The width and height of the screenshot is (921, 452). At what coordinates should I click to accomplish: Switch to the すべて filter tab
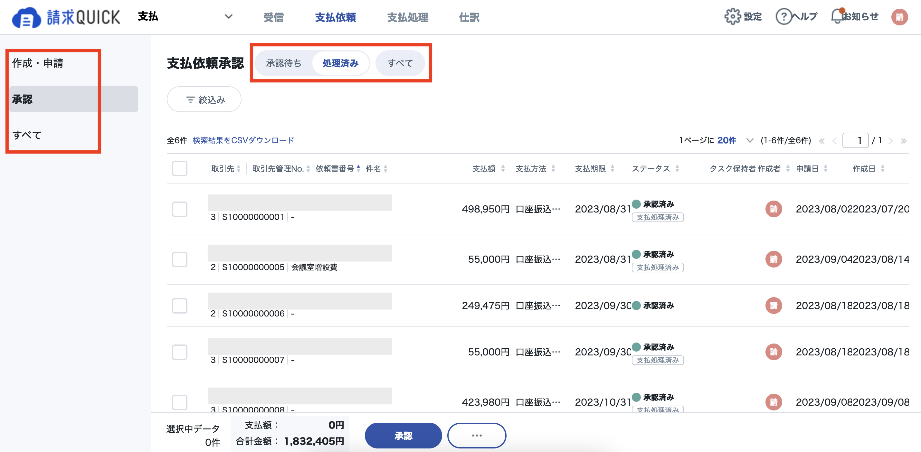pos(400,63)
